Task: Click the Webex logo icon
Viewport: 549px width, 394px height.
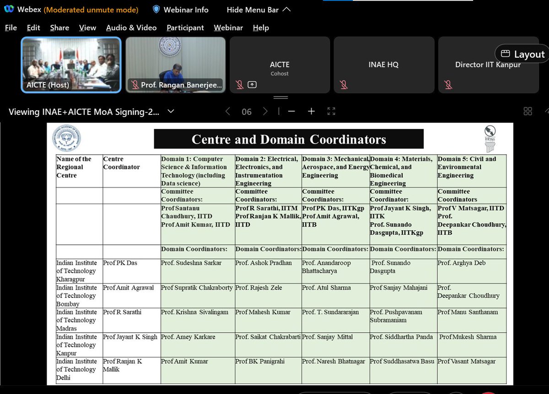Action: click(9, 10)
